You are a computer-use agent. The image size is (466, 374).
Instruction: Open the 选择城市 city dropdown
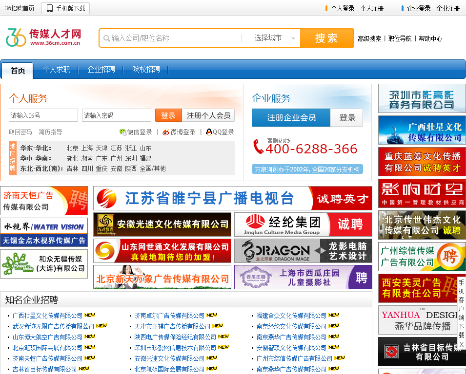[x=271, y=38]
